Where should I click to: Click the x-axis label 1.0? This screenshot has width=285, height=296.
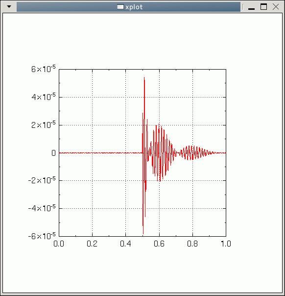(226, 244)
